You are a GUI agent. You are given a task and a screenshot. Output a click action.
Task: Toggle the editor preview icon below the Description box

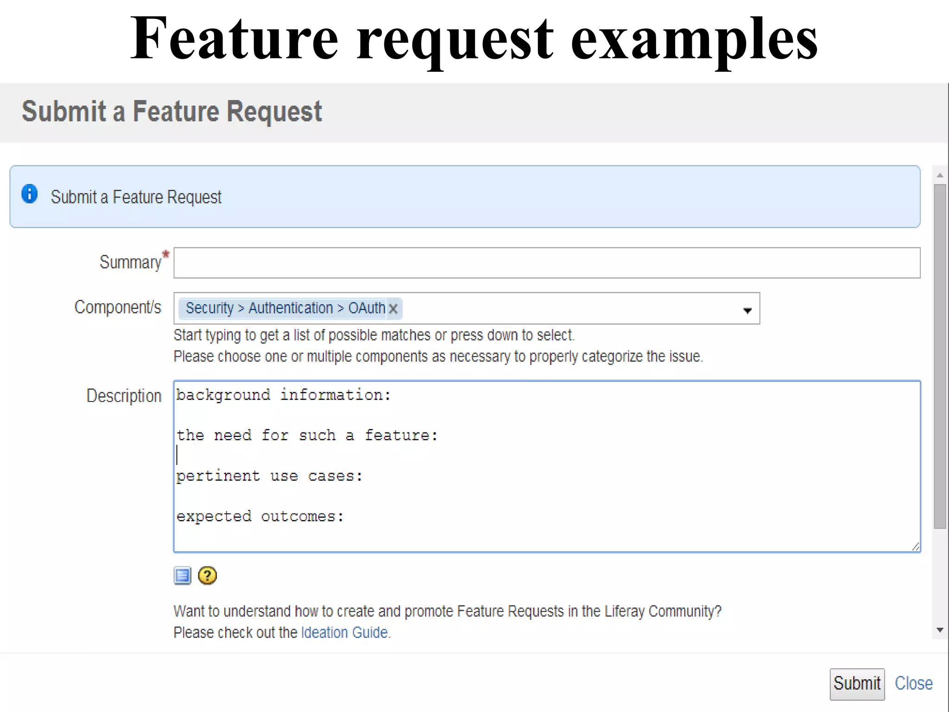point(183,576)
